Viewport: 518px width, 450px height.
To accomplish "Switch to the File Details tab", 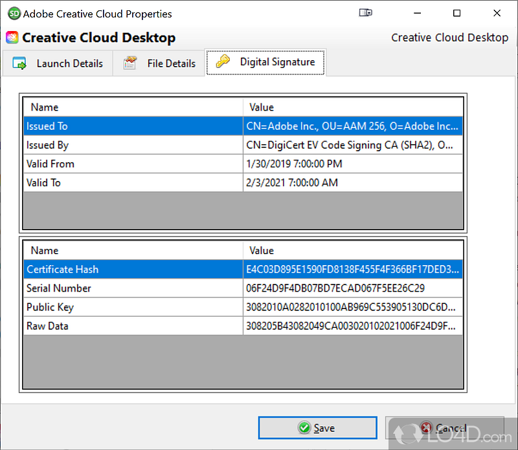I will coord(159,63).
